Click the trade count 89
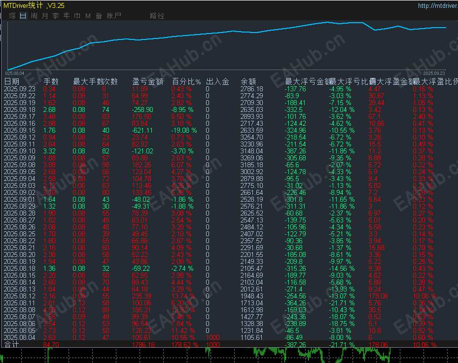 [106, 310]
